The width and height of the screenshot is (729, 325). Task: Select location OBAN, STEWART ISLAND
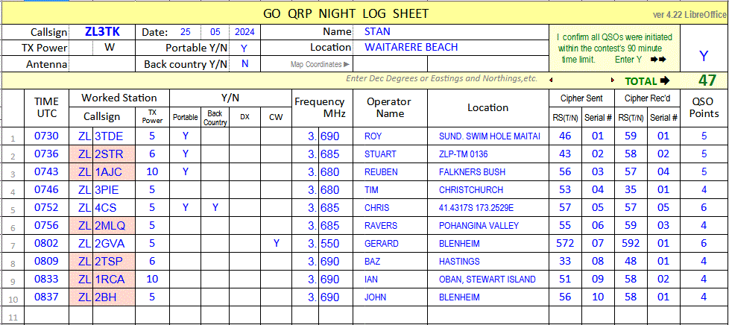click(x=487, y=279)
